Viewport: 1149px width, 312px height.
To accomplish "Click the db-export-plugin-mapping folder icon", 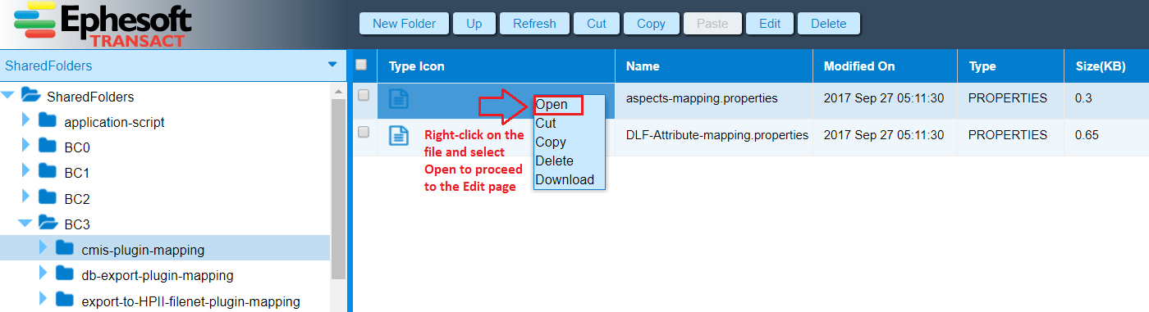I will point(66,274).
